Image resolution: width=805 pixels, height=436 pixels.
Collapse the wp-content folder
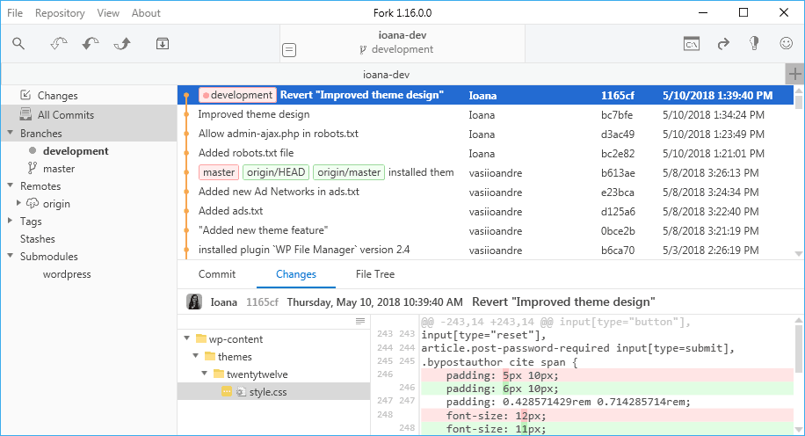pyautogui.click(x=187, y=338)
